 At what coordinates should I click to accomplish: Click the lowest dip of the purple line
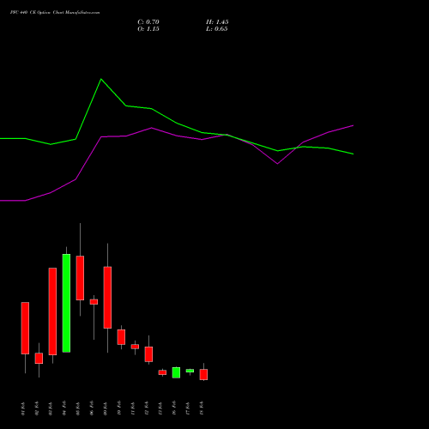coord(277,164)
